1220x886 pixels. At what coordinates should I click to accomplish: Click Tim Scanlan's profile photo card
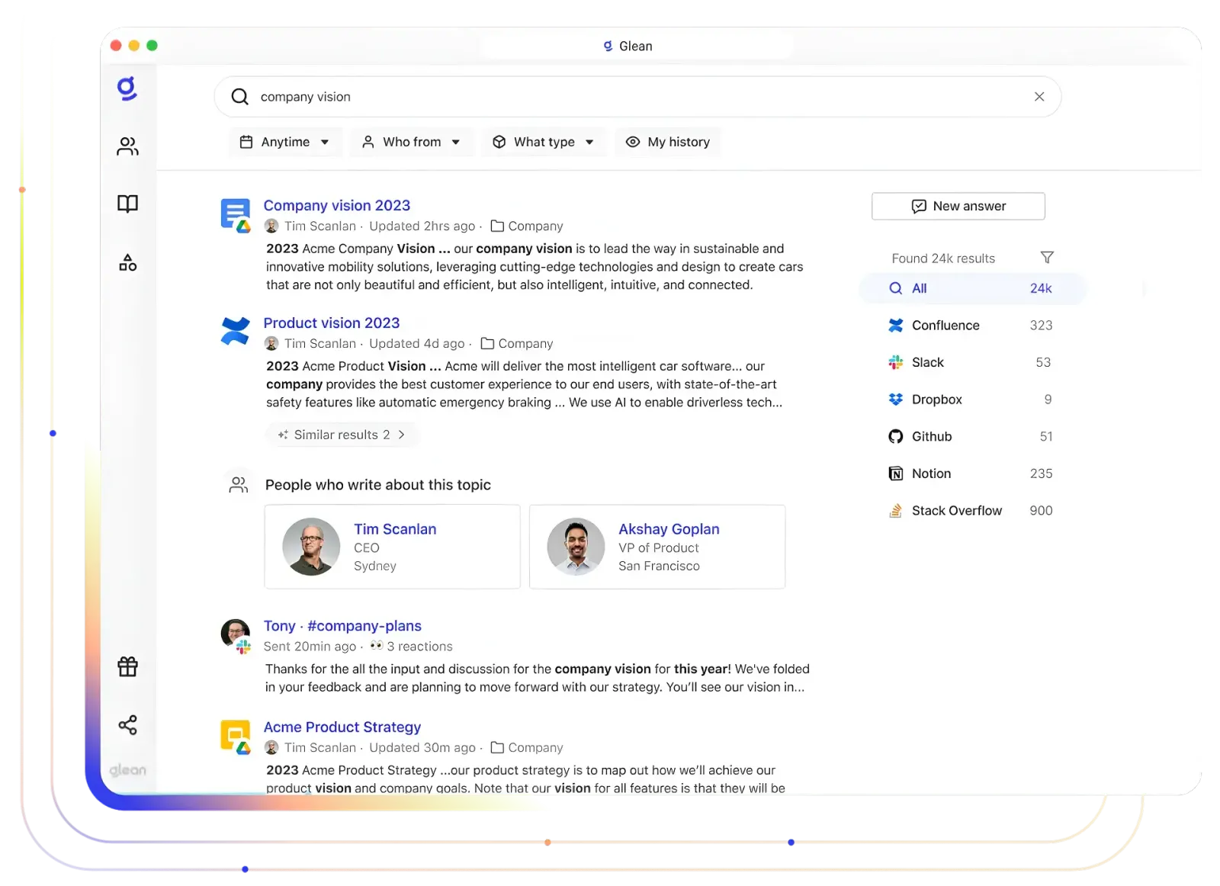coord(311,547)
